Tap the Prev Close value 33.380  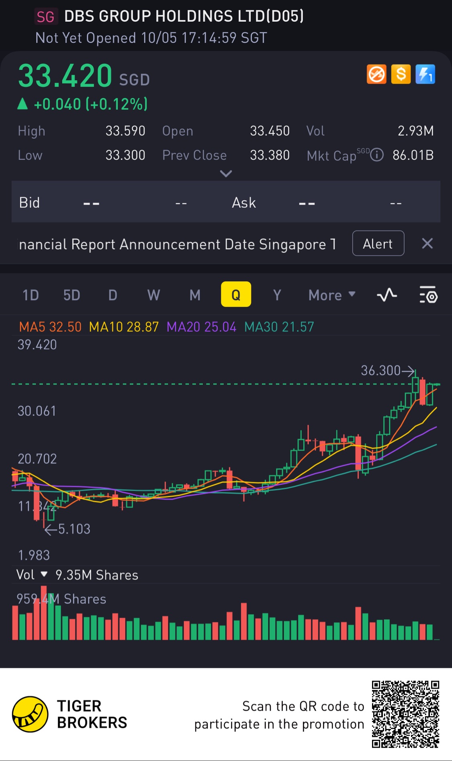coord(270,155)
